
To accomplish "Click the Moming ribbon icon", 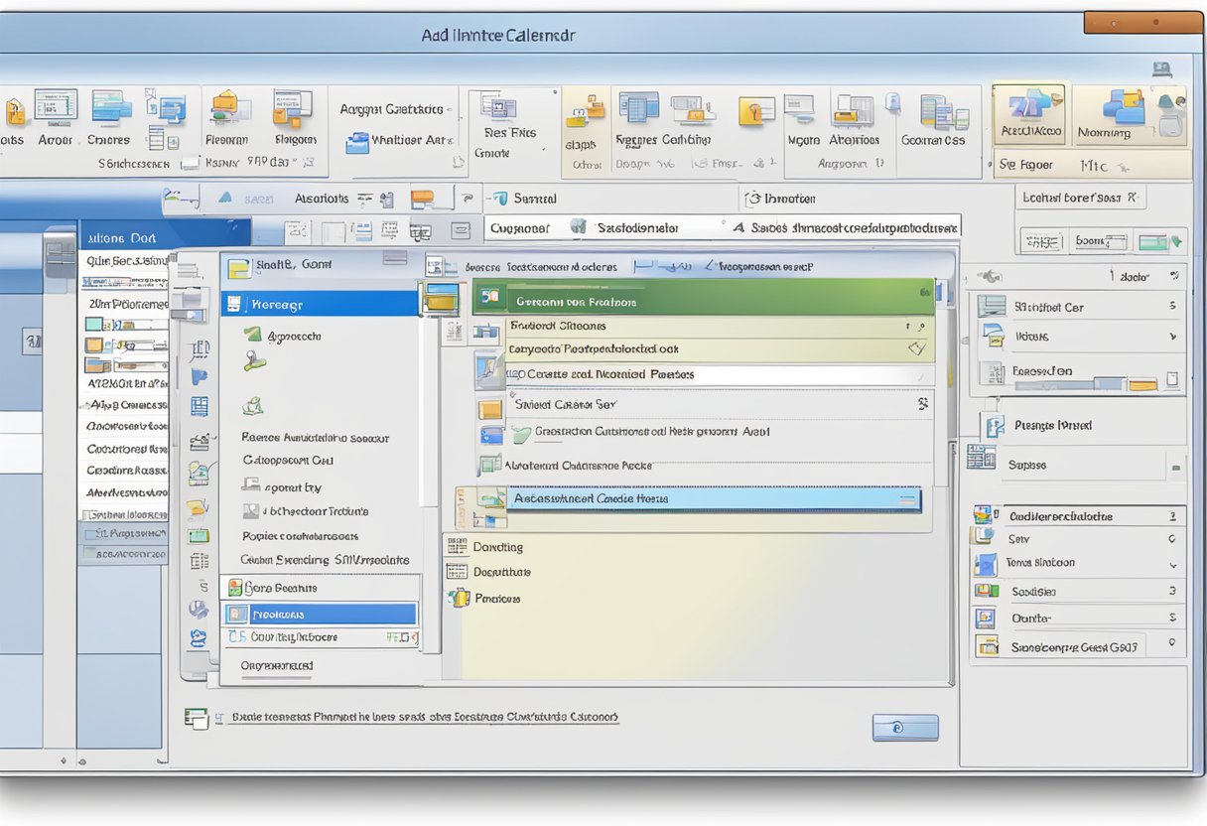I will 1123,106.
